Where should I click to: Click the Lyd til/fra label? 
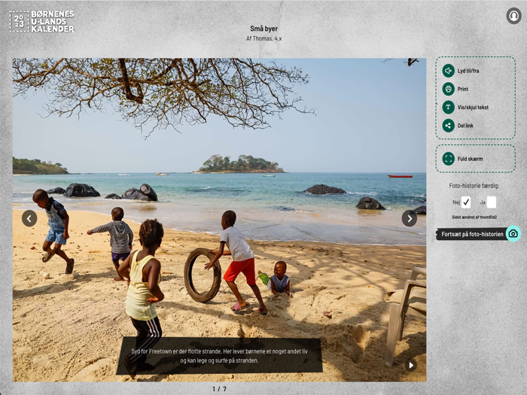(x=468, y=71)
